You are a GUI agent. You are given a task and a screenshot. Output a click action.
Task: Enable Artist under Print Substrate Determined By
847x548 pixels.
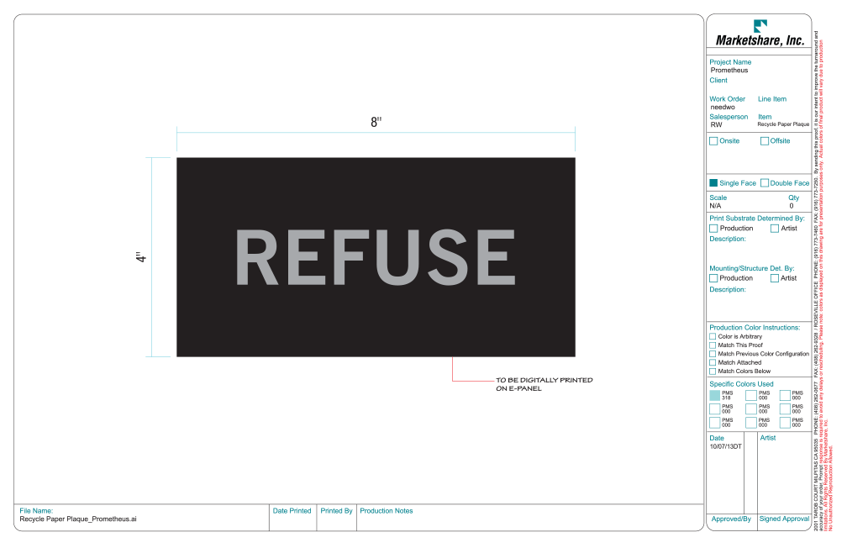(x=775, y=229)
